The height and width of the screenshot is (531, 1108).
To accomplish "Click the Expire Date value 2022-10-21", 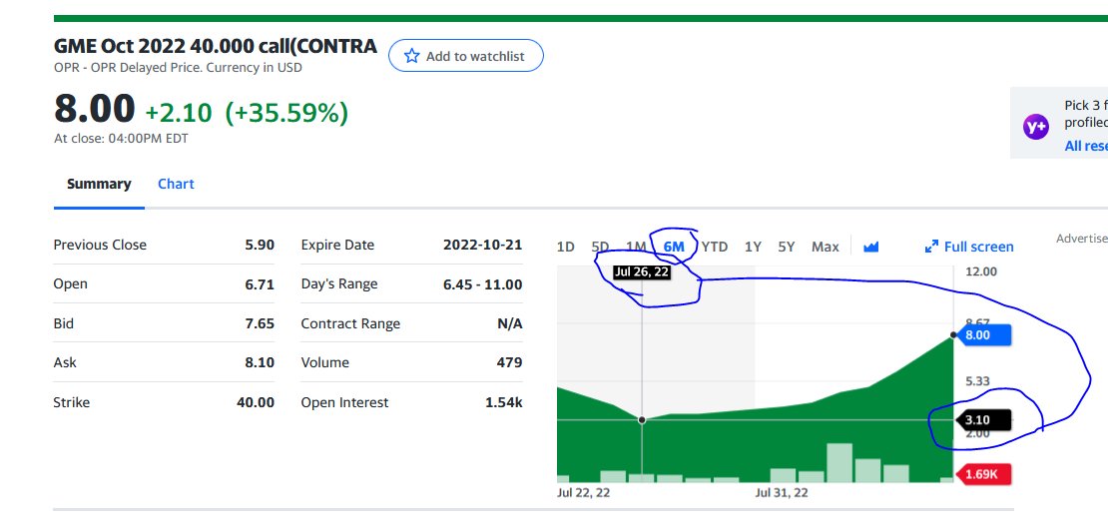I will 483,245.
